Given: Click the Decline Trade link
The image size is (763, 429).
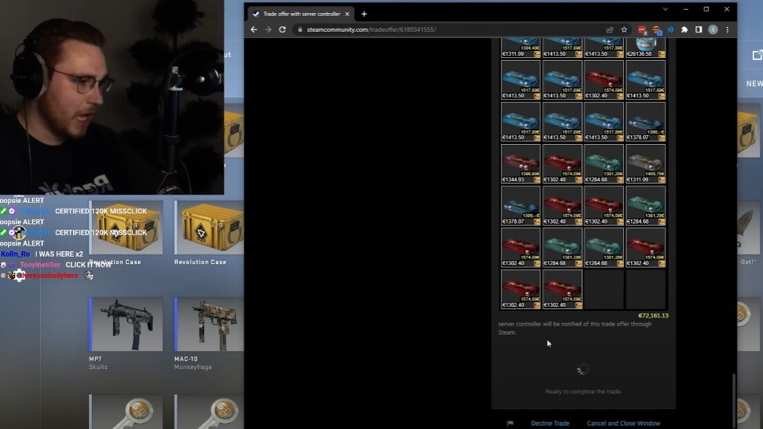Looking at the screenshot, I should [550, 423].
